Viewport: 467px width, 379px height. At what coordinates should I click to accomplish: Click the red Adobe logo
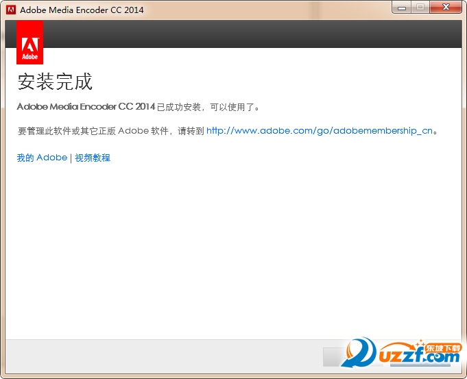[29, 42]
